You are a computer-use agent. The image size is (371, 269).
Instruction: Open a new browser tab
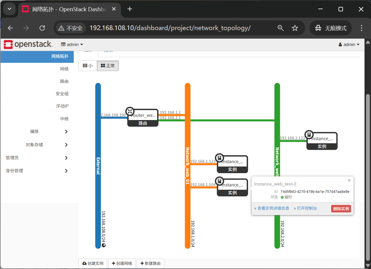[x=129, y=9]
